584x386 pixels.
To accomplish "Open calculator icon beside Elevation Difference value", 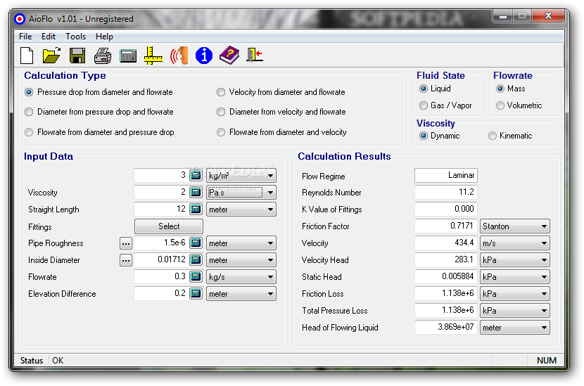I will [196, 293].
